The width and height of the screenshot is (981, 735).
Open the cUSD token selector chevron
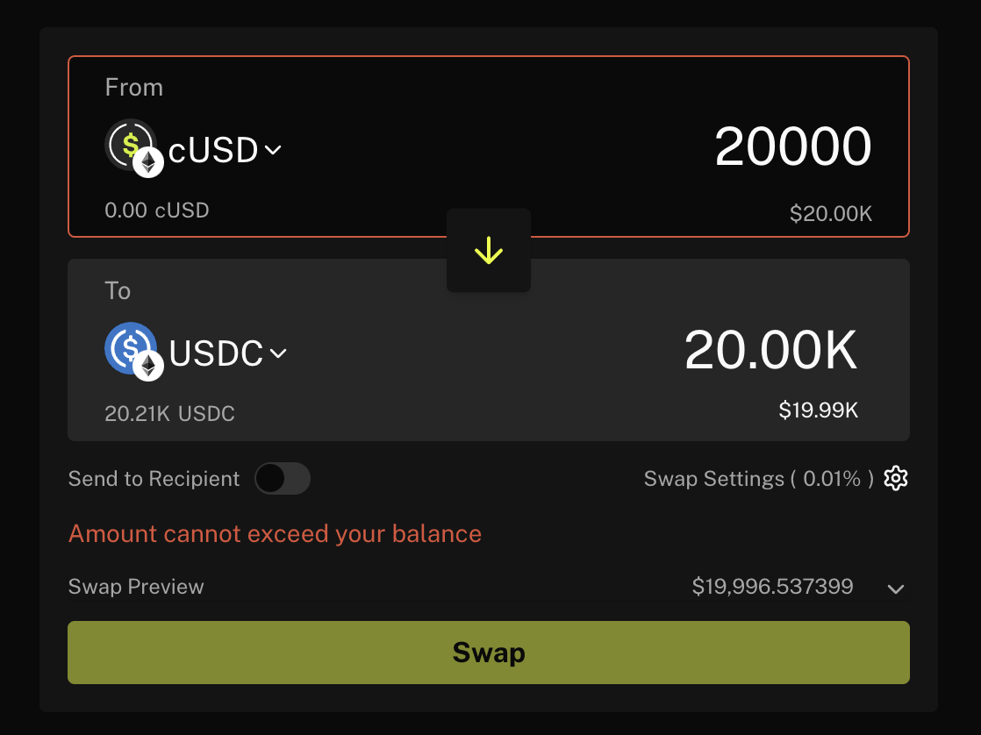pyautogui.click(x=273, y=150)
